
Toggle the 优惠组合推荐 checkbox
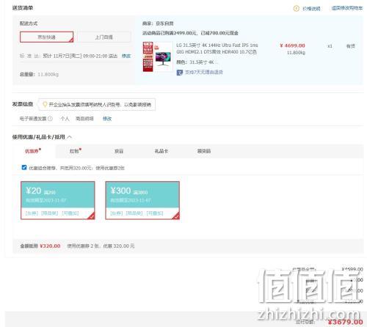click(x=24, y=167)
